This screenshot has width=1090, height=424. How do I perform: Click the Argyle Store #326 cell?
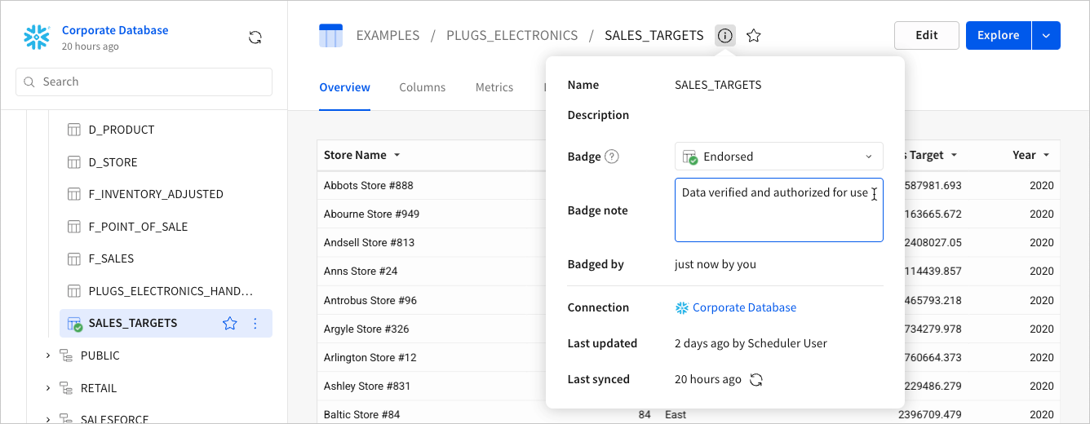[x=366, y=329]
